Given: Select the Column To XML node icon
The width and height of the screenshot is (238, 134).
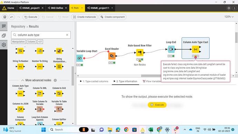Looking at the screenshot, I should pyautogui.click(x=40, y=94).
